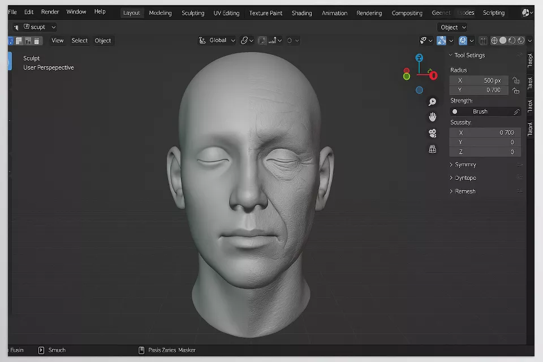Toggle the blue gizmo display button
Viewport: 543px width, 362px height.
point(441,41)
